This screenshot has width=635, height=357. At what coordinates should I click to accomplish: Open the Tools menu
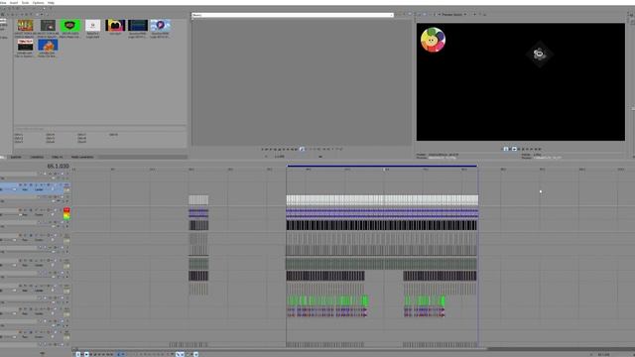click(x=25, y=2)
